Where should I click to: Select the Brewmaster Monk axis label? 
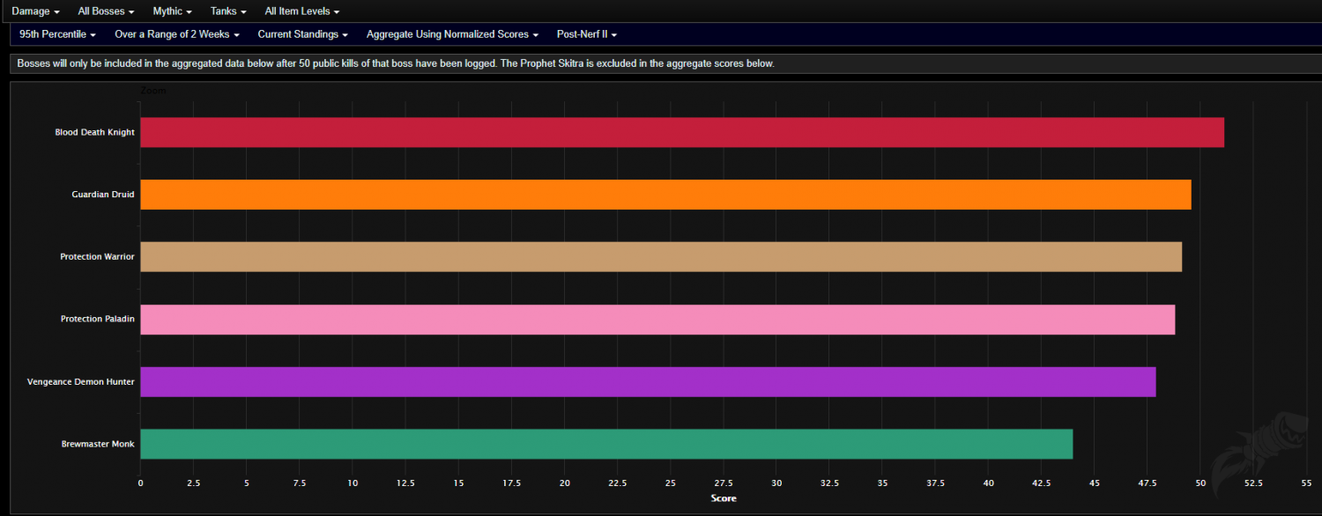point(99,444)
